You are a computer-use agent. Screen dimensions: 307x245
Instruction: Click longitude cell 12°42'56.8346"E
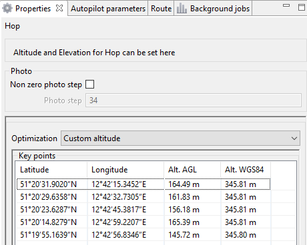pos(125,235)
